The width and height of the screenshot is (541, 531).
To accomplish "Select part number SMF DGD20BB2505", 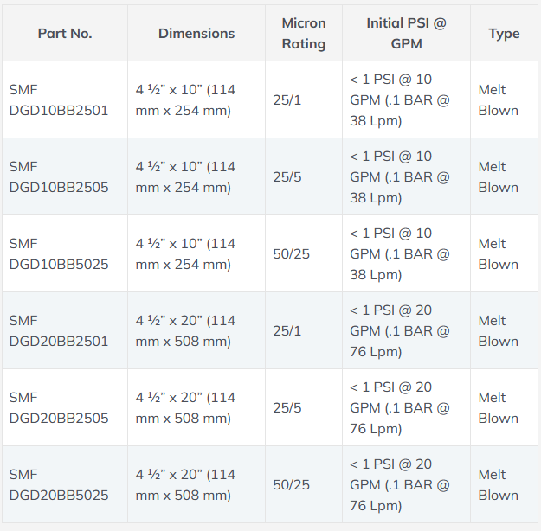I will coord(59,407).
